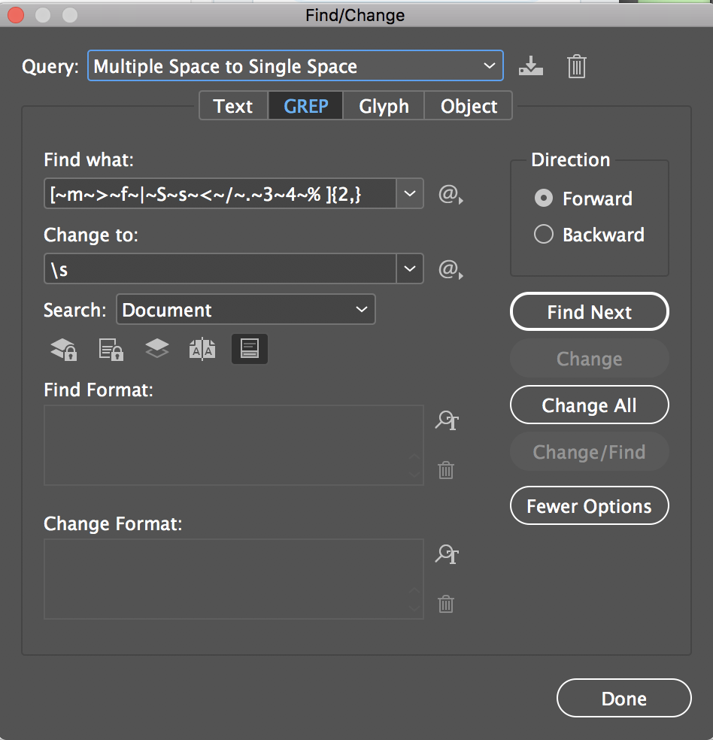Click the Change All button
Image resolution: width=713 pixels, height=740 pixels.
point(589,405)
